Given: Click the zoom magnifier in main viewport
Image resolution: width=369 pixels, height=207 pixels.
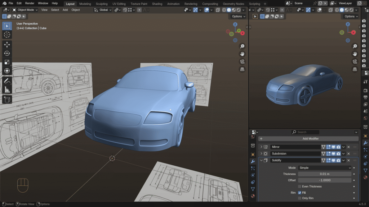Looking at the screenshot, I should click(243, 46).
